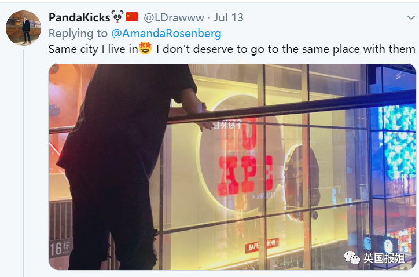Open the tweet options chevron menu
Viewport: 419px width, 277px height.
click(411, 18)
